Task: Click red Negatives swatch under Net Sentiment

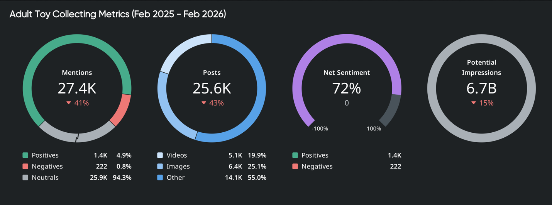Action: [x=295, y=167]
